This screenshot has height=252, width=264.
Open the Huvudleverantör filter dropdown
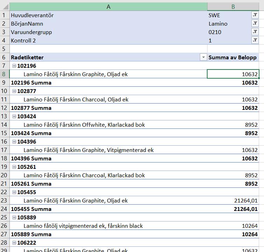(255, 15)
